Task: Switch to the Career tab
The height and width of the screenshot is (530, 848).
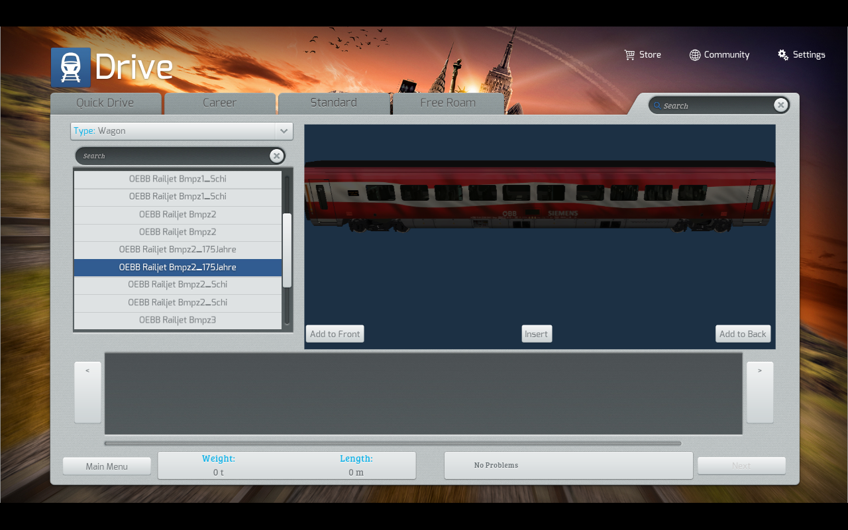Action: (220, 103)
